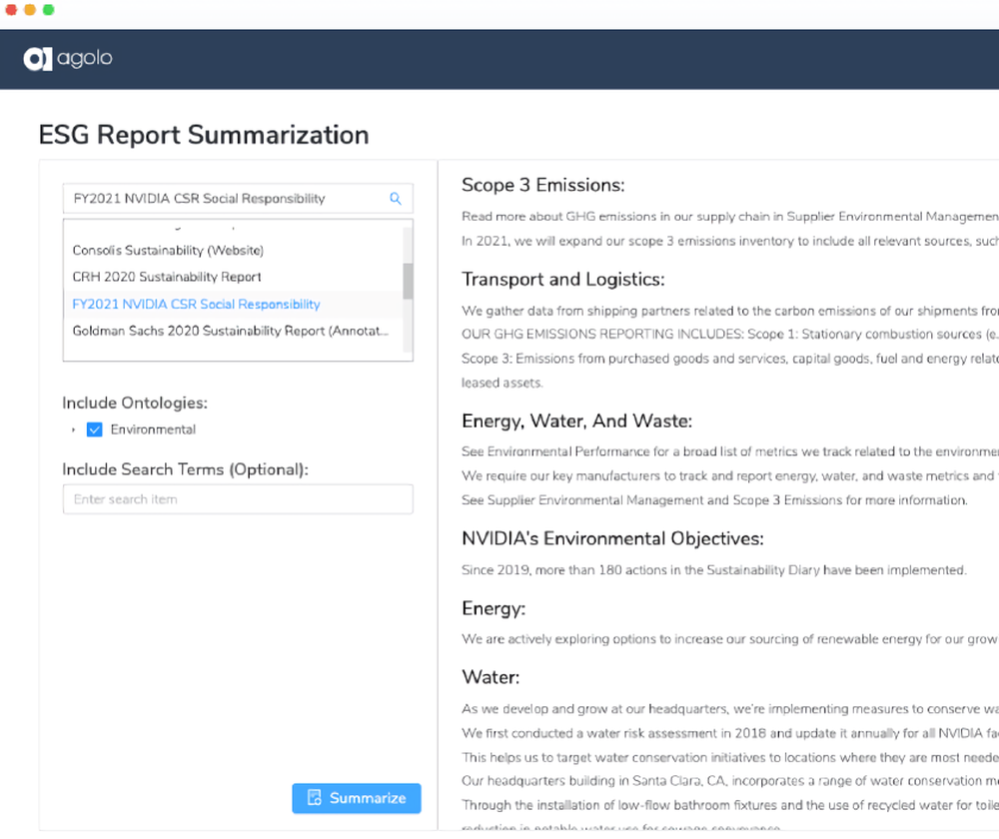999x839 pixels.
Task: Choose CRH 2020 Sustainability Report
Action: [167, 277]
